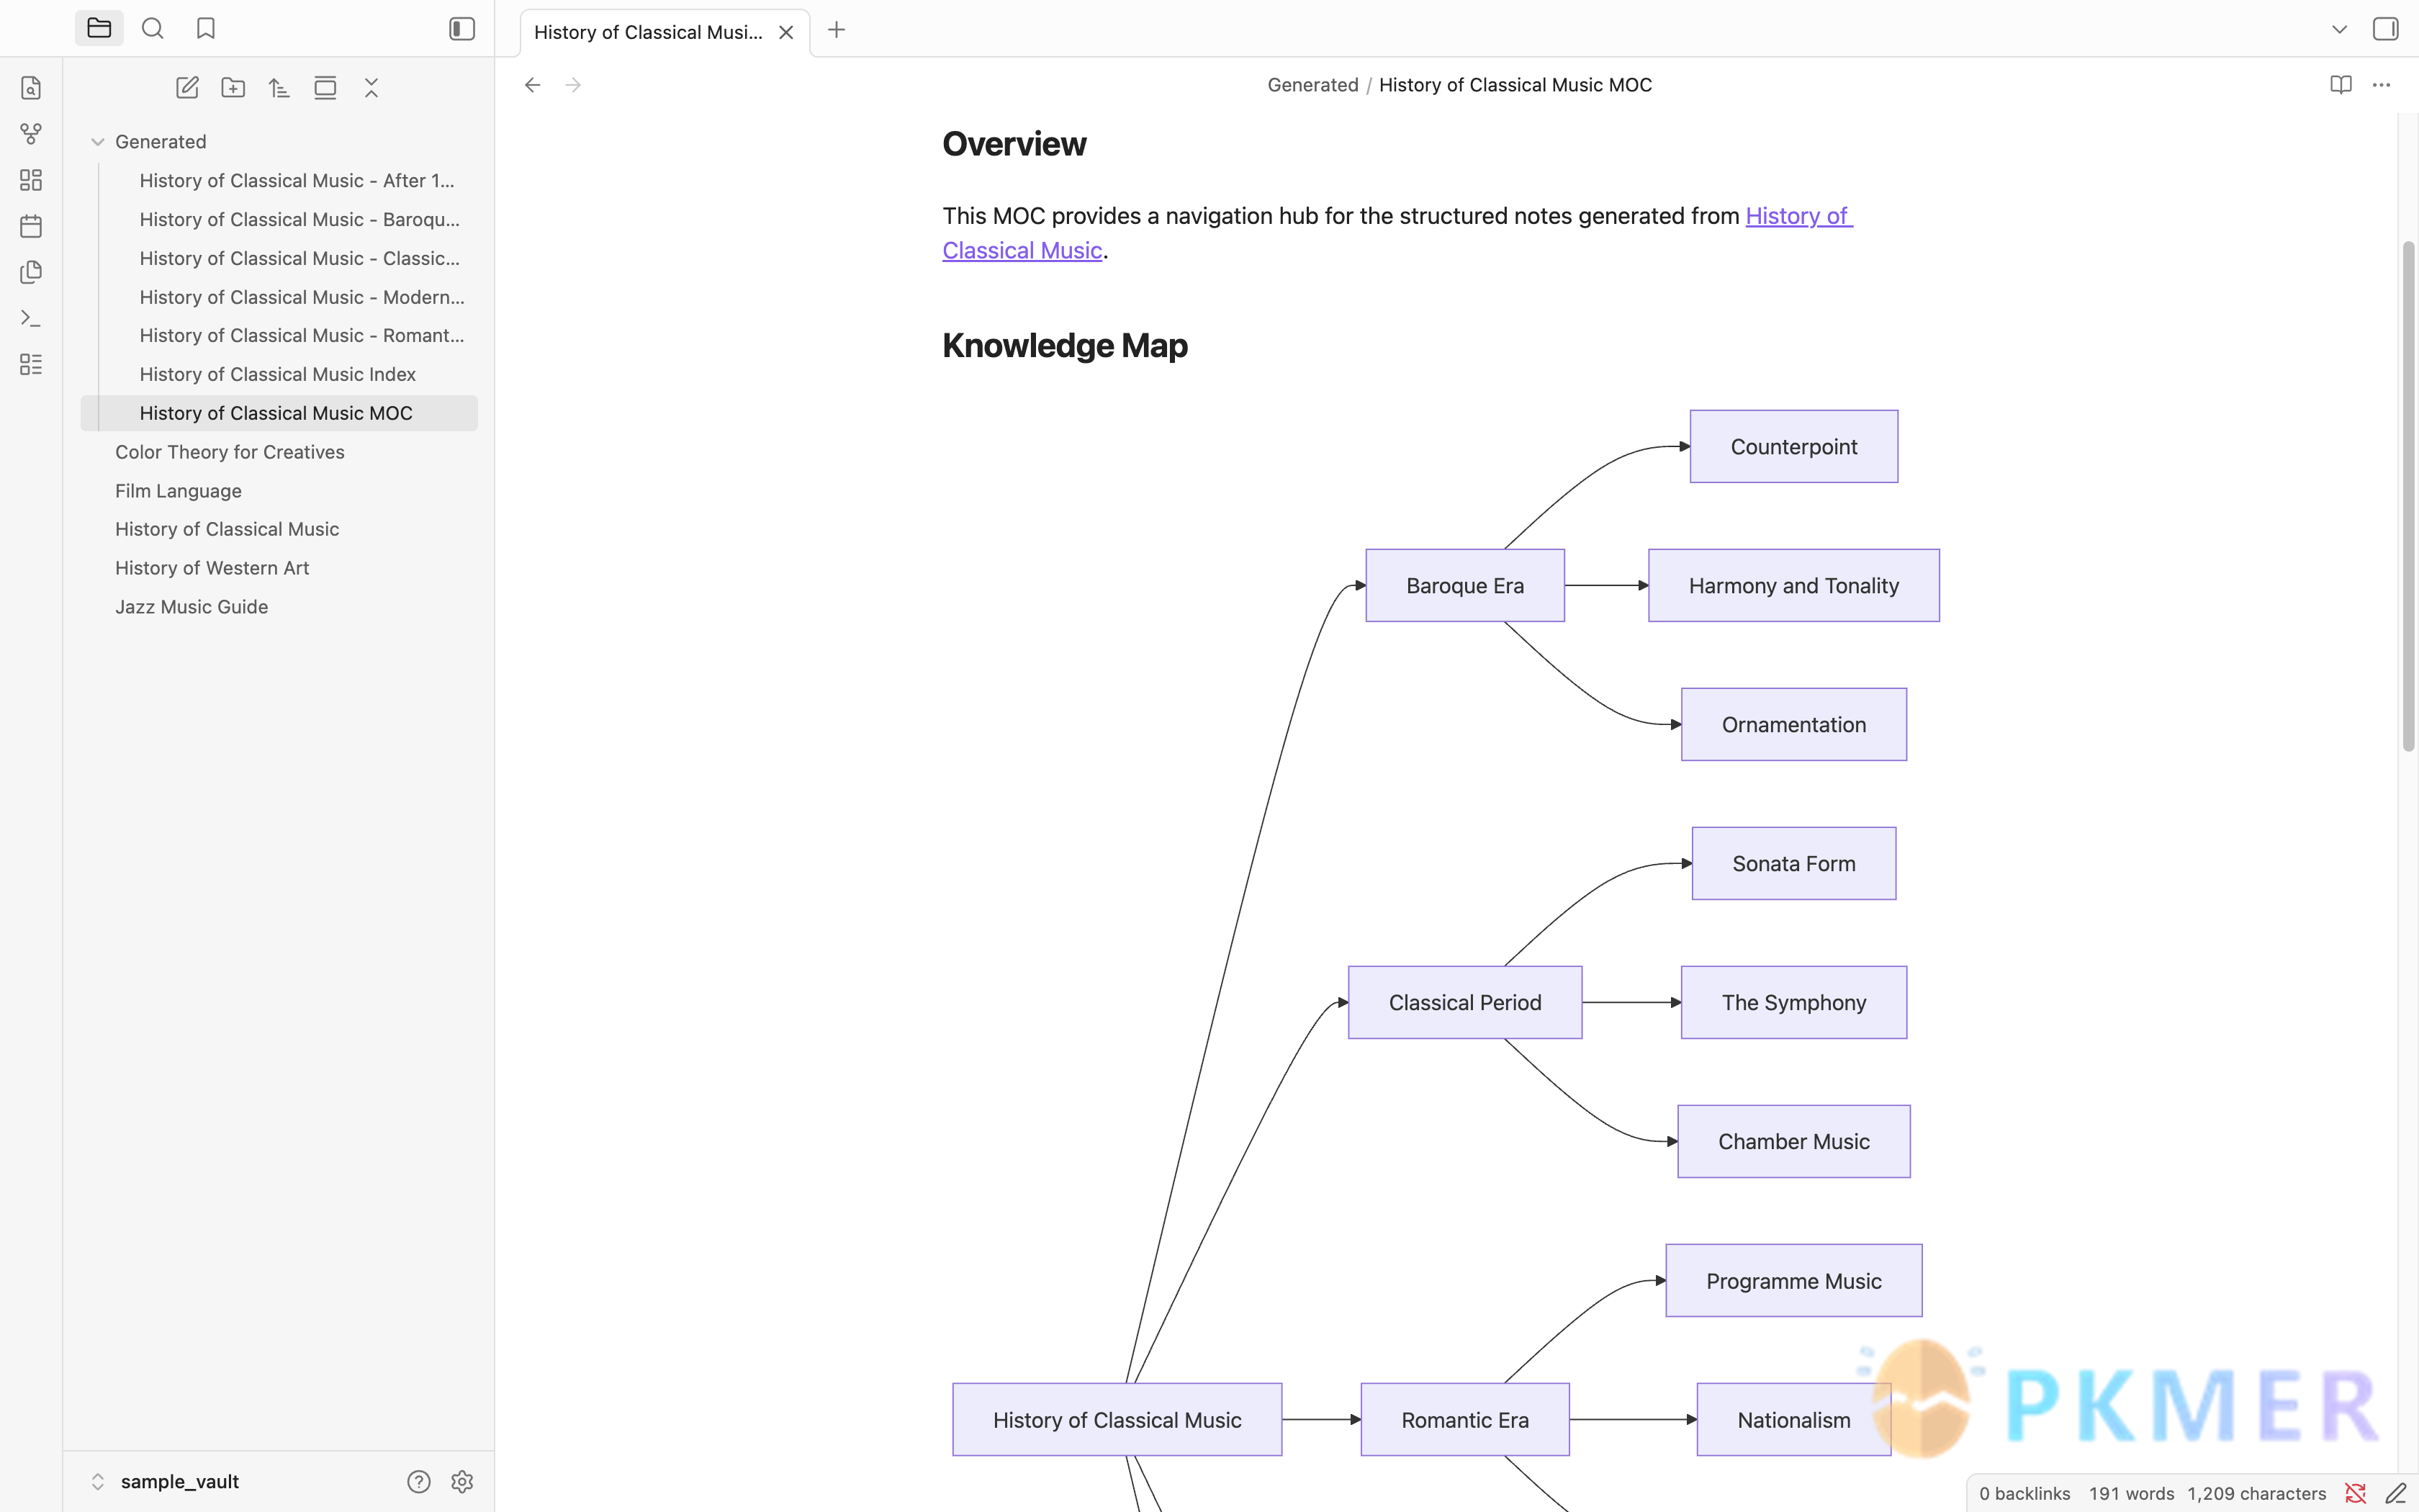The image size is (2419, 1512).
Task: Open the Bookmarks panel
Action: click(206, 28)
